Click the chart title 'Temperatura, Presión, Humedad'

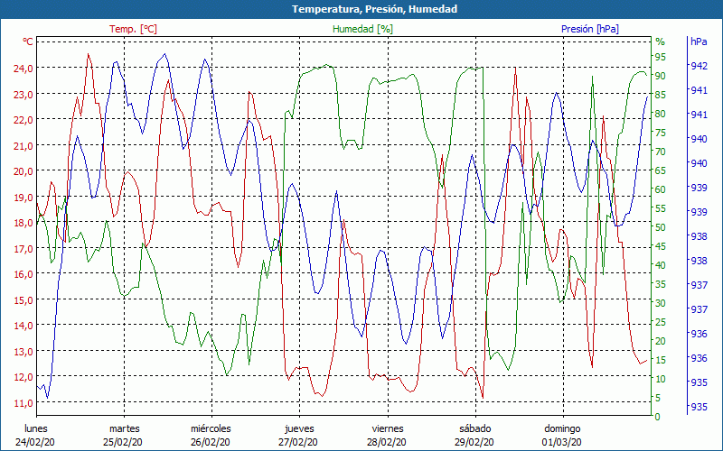[x=374, y=9]
